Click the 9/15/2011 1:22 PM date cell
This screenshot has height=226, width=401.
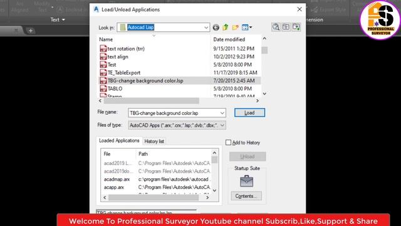(234, 48)
